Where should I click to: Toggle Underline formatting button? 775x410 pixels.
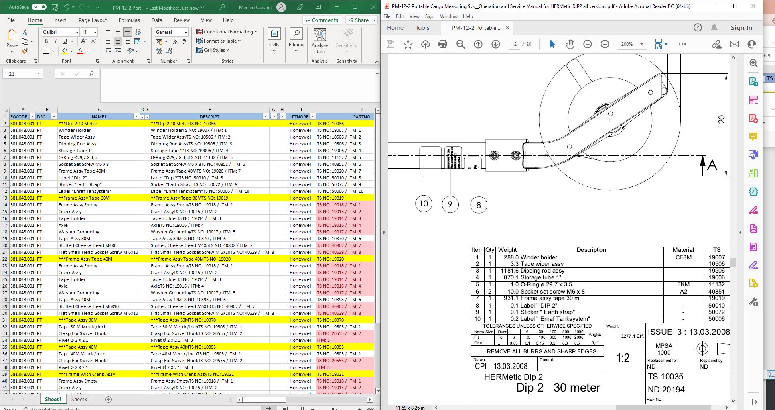65,41
